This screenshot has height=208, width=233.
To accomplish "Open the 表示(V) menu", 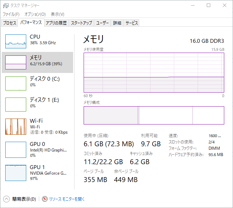I will 57,14.
